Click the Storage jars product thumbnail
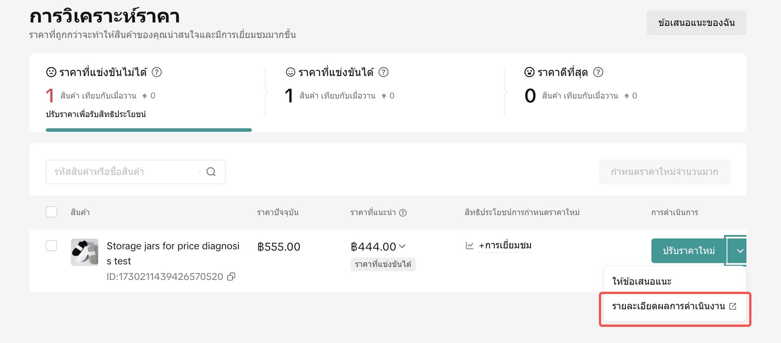 85,252
